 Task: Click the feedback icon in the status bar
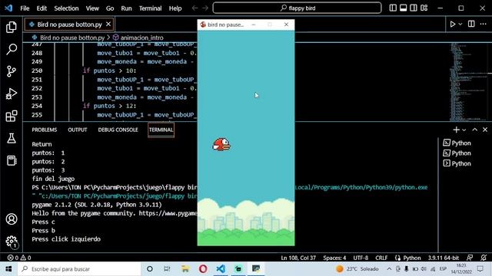470,258
